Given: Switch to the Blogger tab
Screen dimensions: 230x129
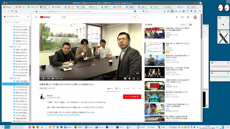Looking at the screenshot, I should tap(8, 7).
